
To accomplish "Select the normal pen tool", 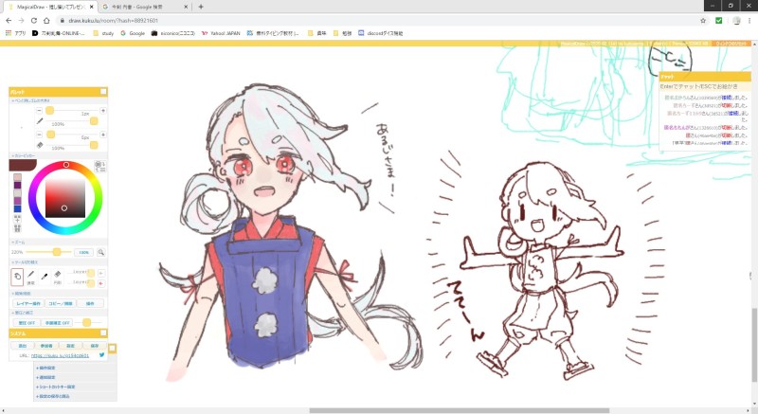I will (x=30, y=277).
